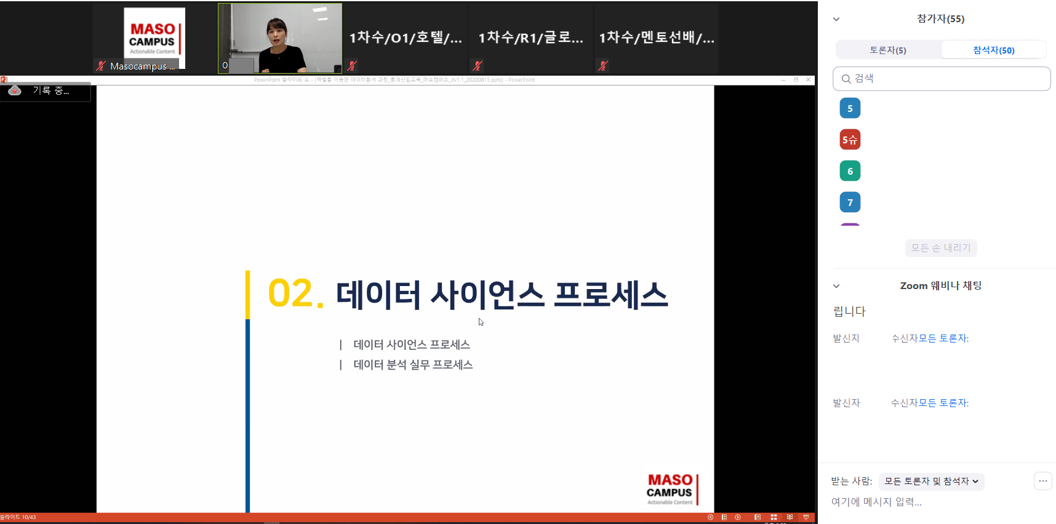Toggle mute icon on Masocampus tile
Image resolution: width=1056 pixels, height=524 pixels.
[101, 66]
